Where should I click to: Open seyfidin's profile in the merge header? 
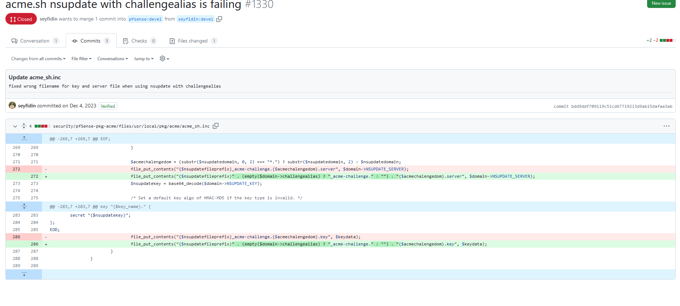pos(48,19)
